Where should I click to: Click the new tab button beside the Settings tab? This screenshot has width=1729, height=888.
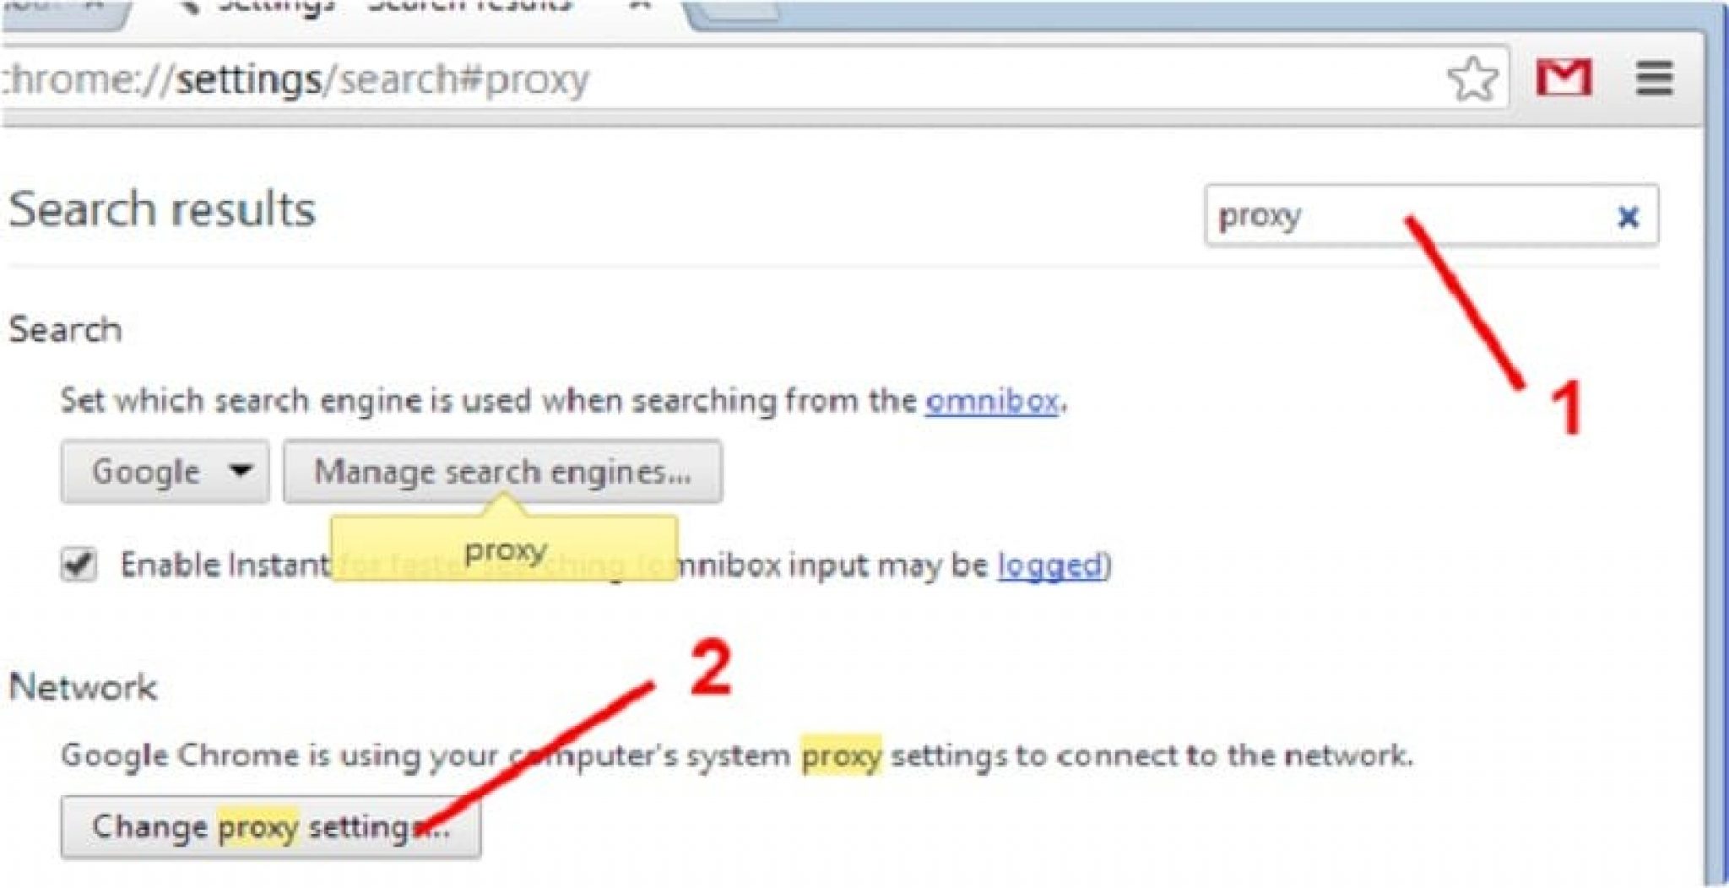pos(739,10)
